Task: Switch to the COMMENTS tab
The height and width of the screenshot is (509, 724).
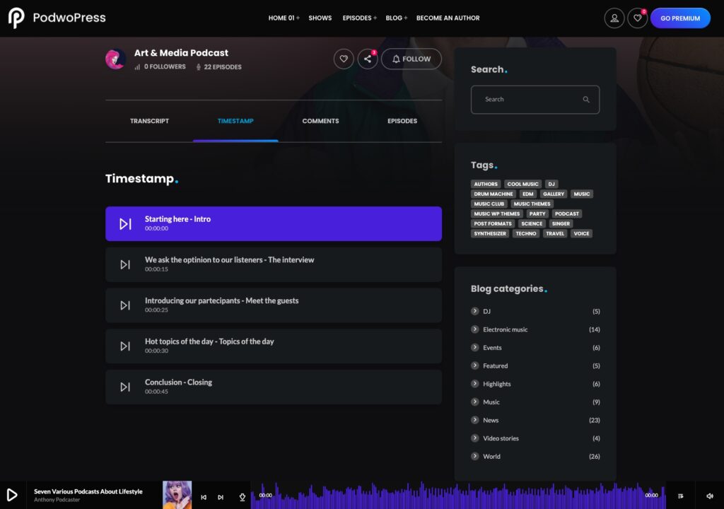Action: (x=320, y=121)
